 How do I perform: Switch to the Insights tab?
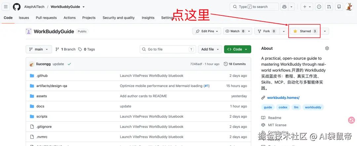(x=148, y=18)
